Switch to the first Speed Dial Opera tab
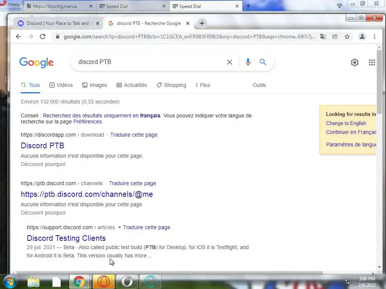Screen dimensions: 386x289 click(x=132, y=6)
